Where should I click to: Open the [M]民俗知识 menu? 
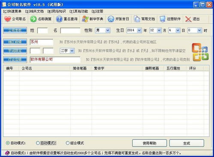[x=57, y=11]
